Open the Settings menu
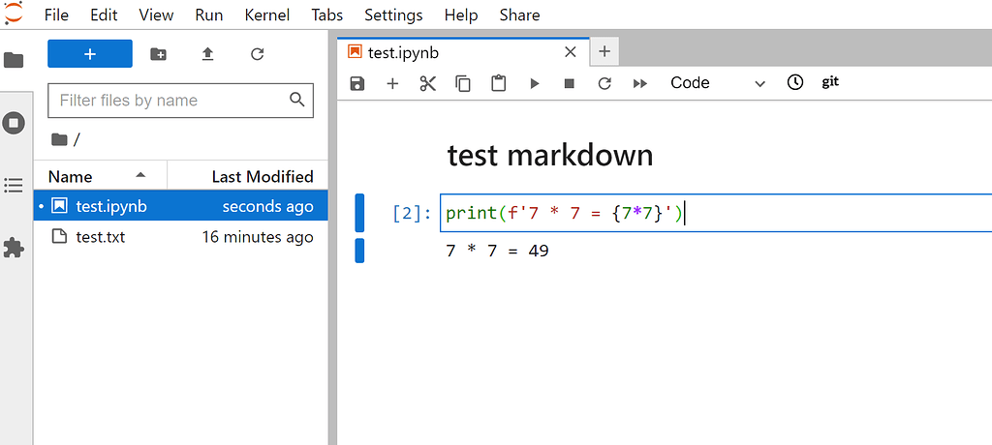 393,15
